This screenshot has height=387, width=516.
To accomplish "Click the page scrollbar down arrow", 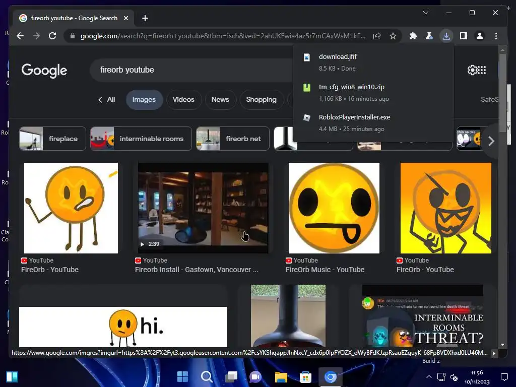I will (x=502, y=345).
